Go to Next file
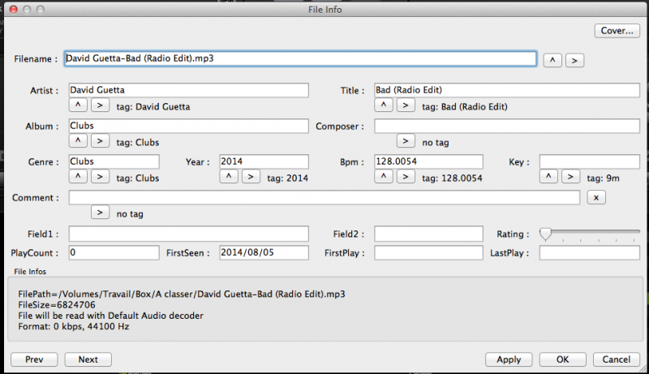This screenshot has width=649, height=374. click(88, 359)
